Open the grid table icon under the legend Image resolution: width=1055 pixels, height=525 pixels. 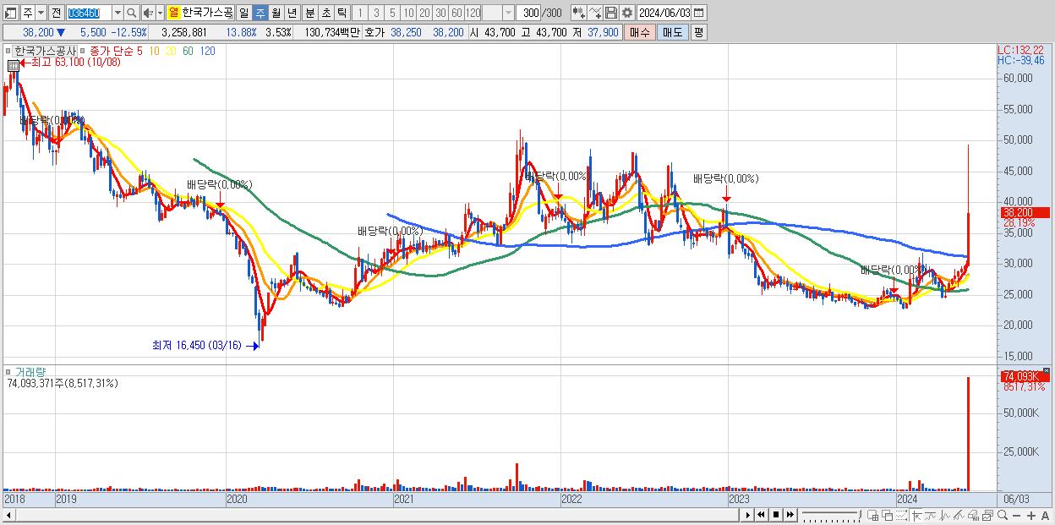tap(13, 65)
